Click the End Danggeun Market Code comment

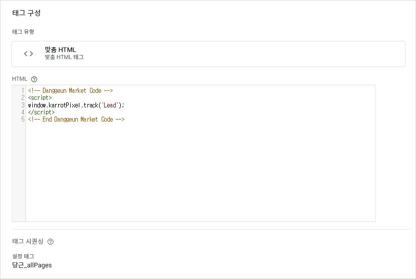[x=76, y=120]
